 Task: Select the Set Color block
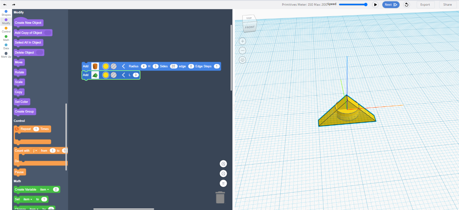pos(22,102)
